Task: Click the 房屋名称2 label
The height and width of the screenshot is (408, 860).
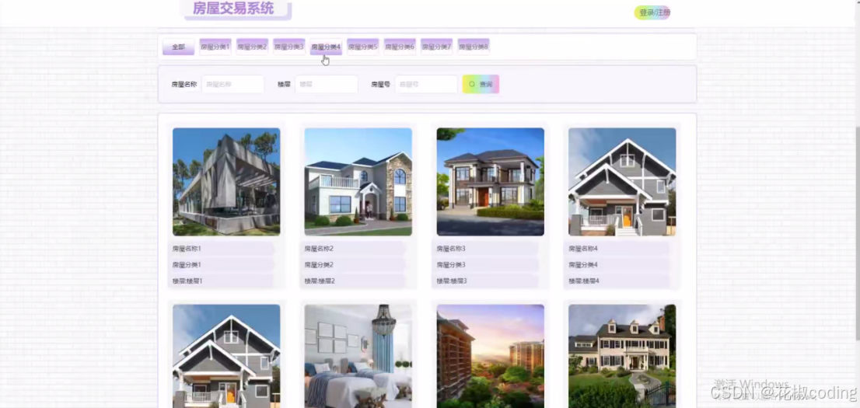Action: tap(320, 249)
